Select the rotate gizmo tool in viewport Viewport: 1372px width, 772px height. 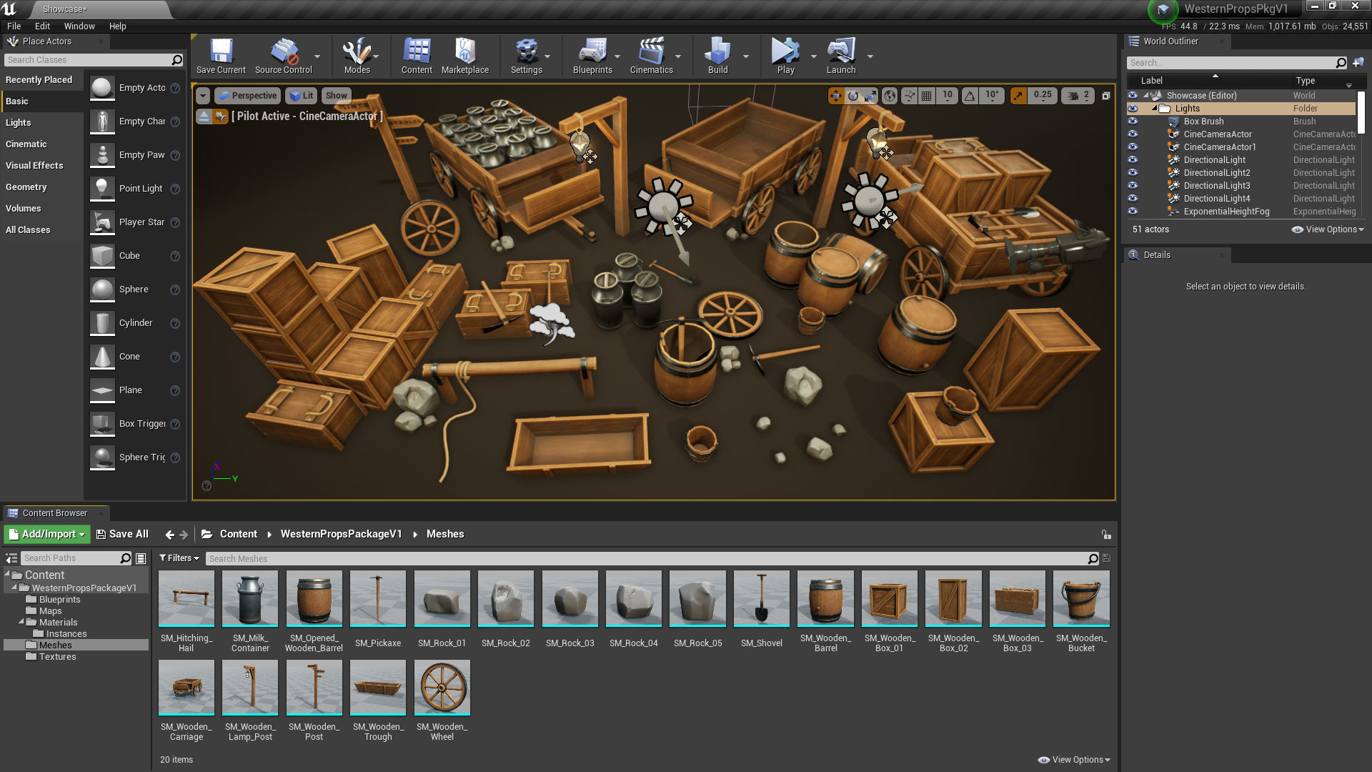pyautogui.click(x=853, y=96)
